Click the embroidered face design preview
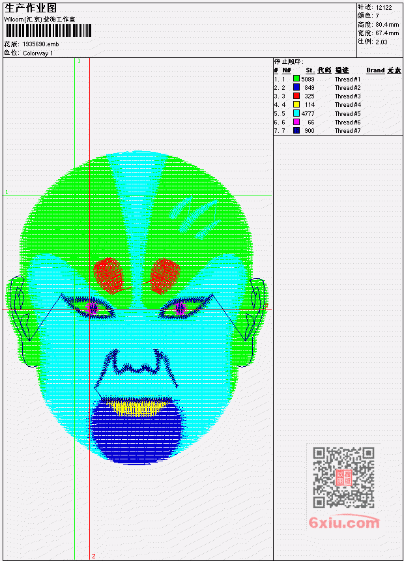This screenshot has width=404, height=561. click(137, 308)
